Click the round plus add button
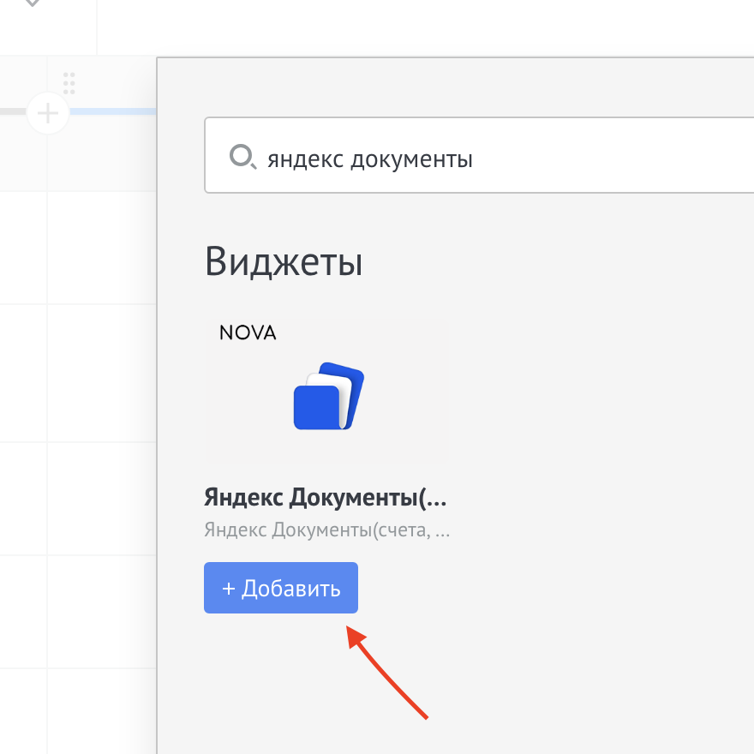 (x=48, y=113)
